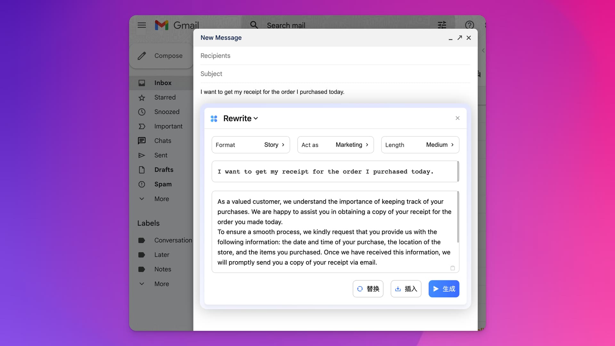Image resolution: width=615 pixels, height=346 pixels.
Task: Open the Length Medium selector
Action: (420, 145)
